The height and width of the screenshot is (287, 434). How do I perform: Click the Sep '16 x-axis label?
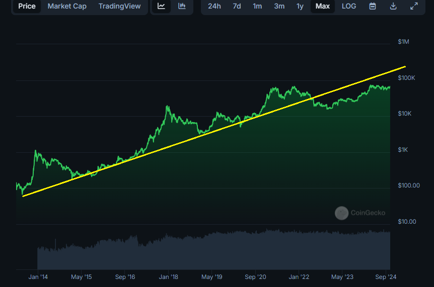pyautogui.click(x=125, y=277)
